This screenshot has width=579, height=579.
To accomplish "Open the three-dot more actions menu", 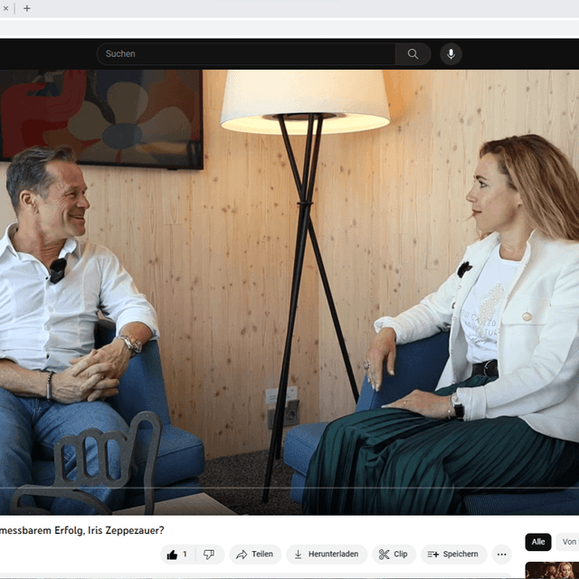I will 501,555.
